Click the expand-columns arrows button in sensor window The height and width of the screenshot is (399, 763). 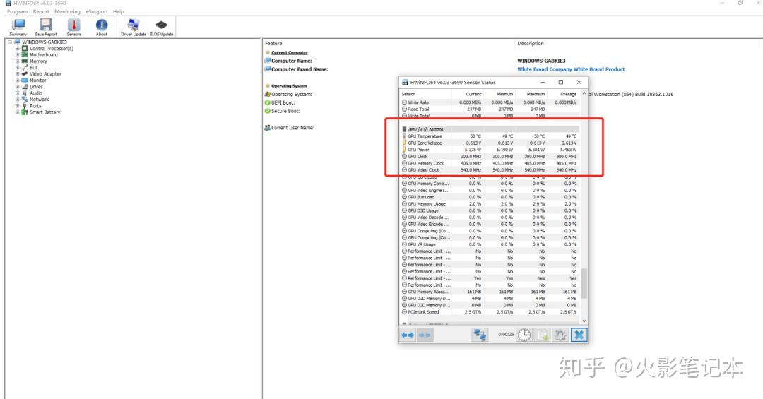coord(408,335)
